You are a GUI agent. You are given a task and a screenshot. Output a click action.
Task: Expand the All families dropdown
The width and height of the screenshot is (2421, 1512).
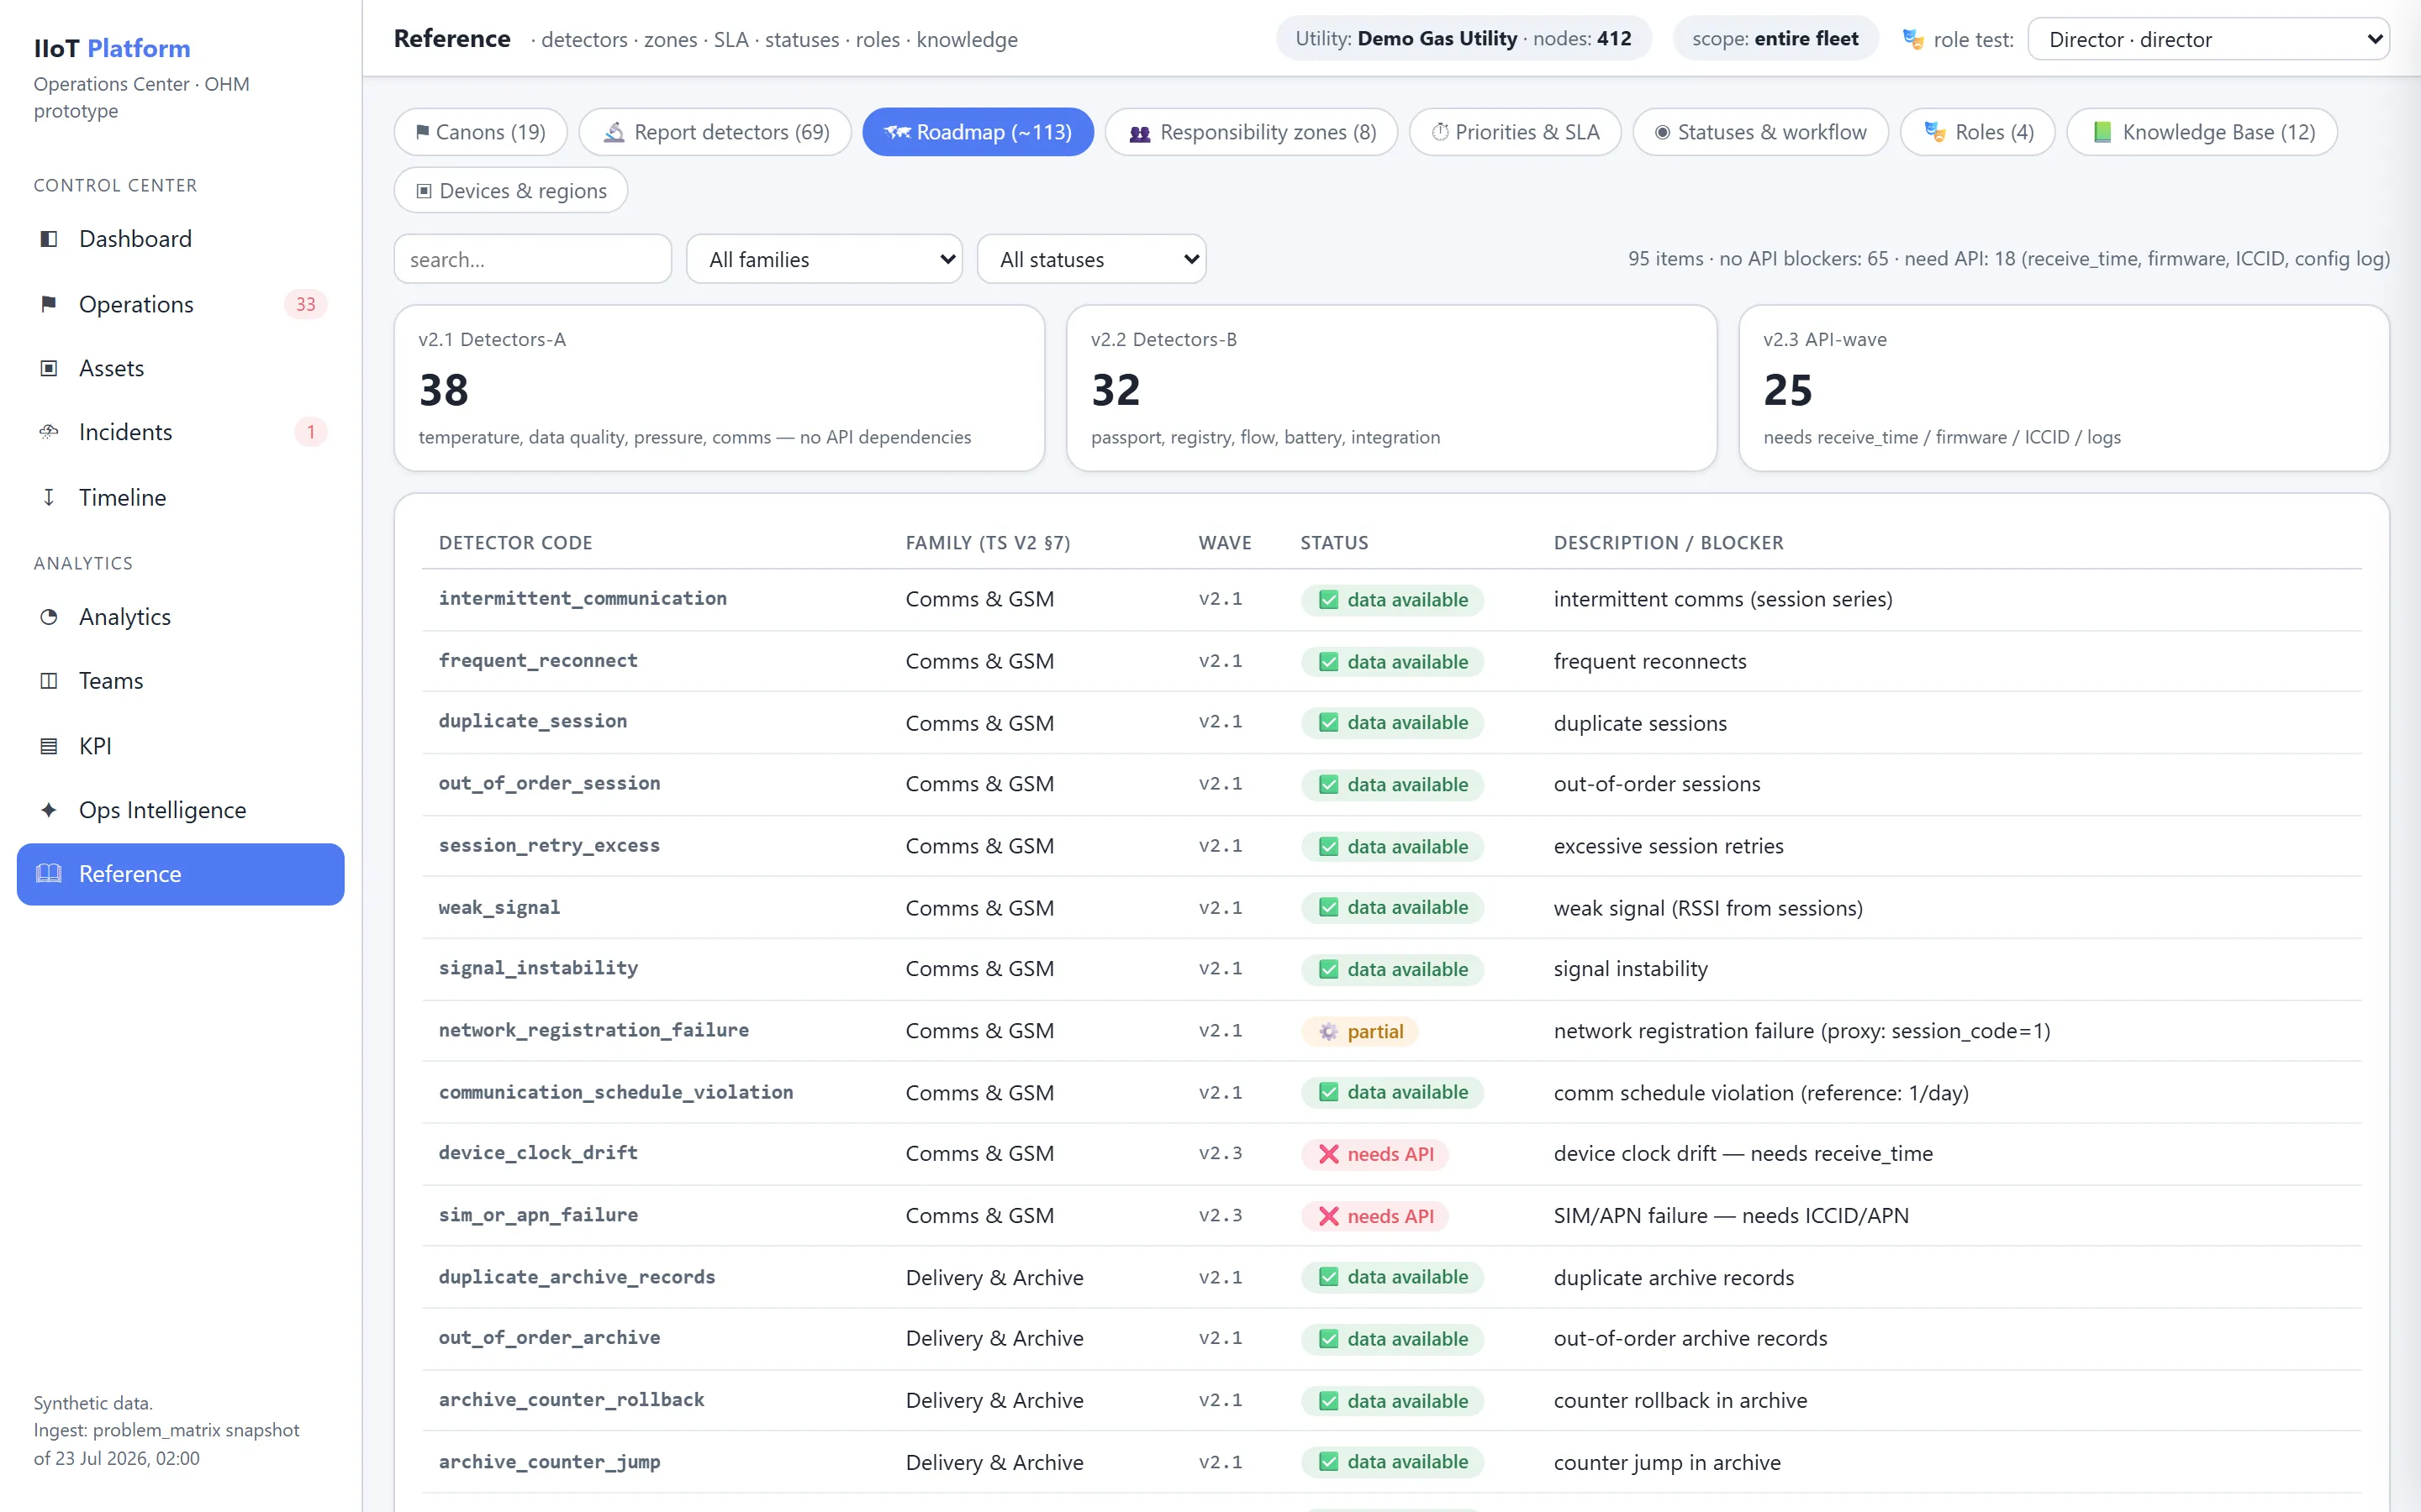825,259
